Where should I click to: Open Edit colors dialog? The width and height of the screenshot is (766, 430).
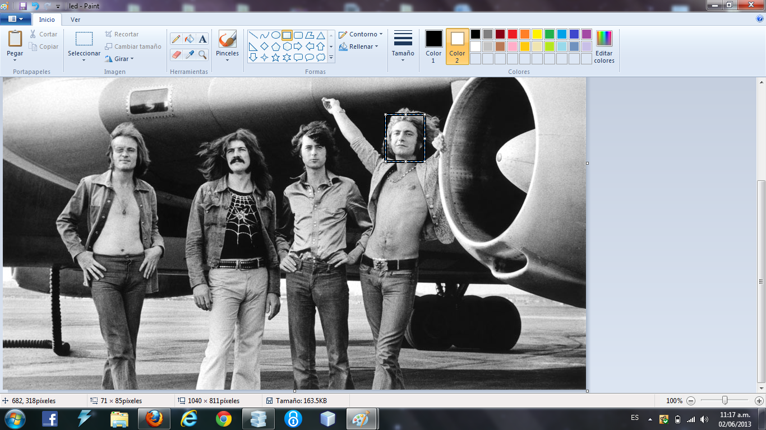(604, 47)
